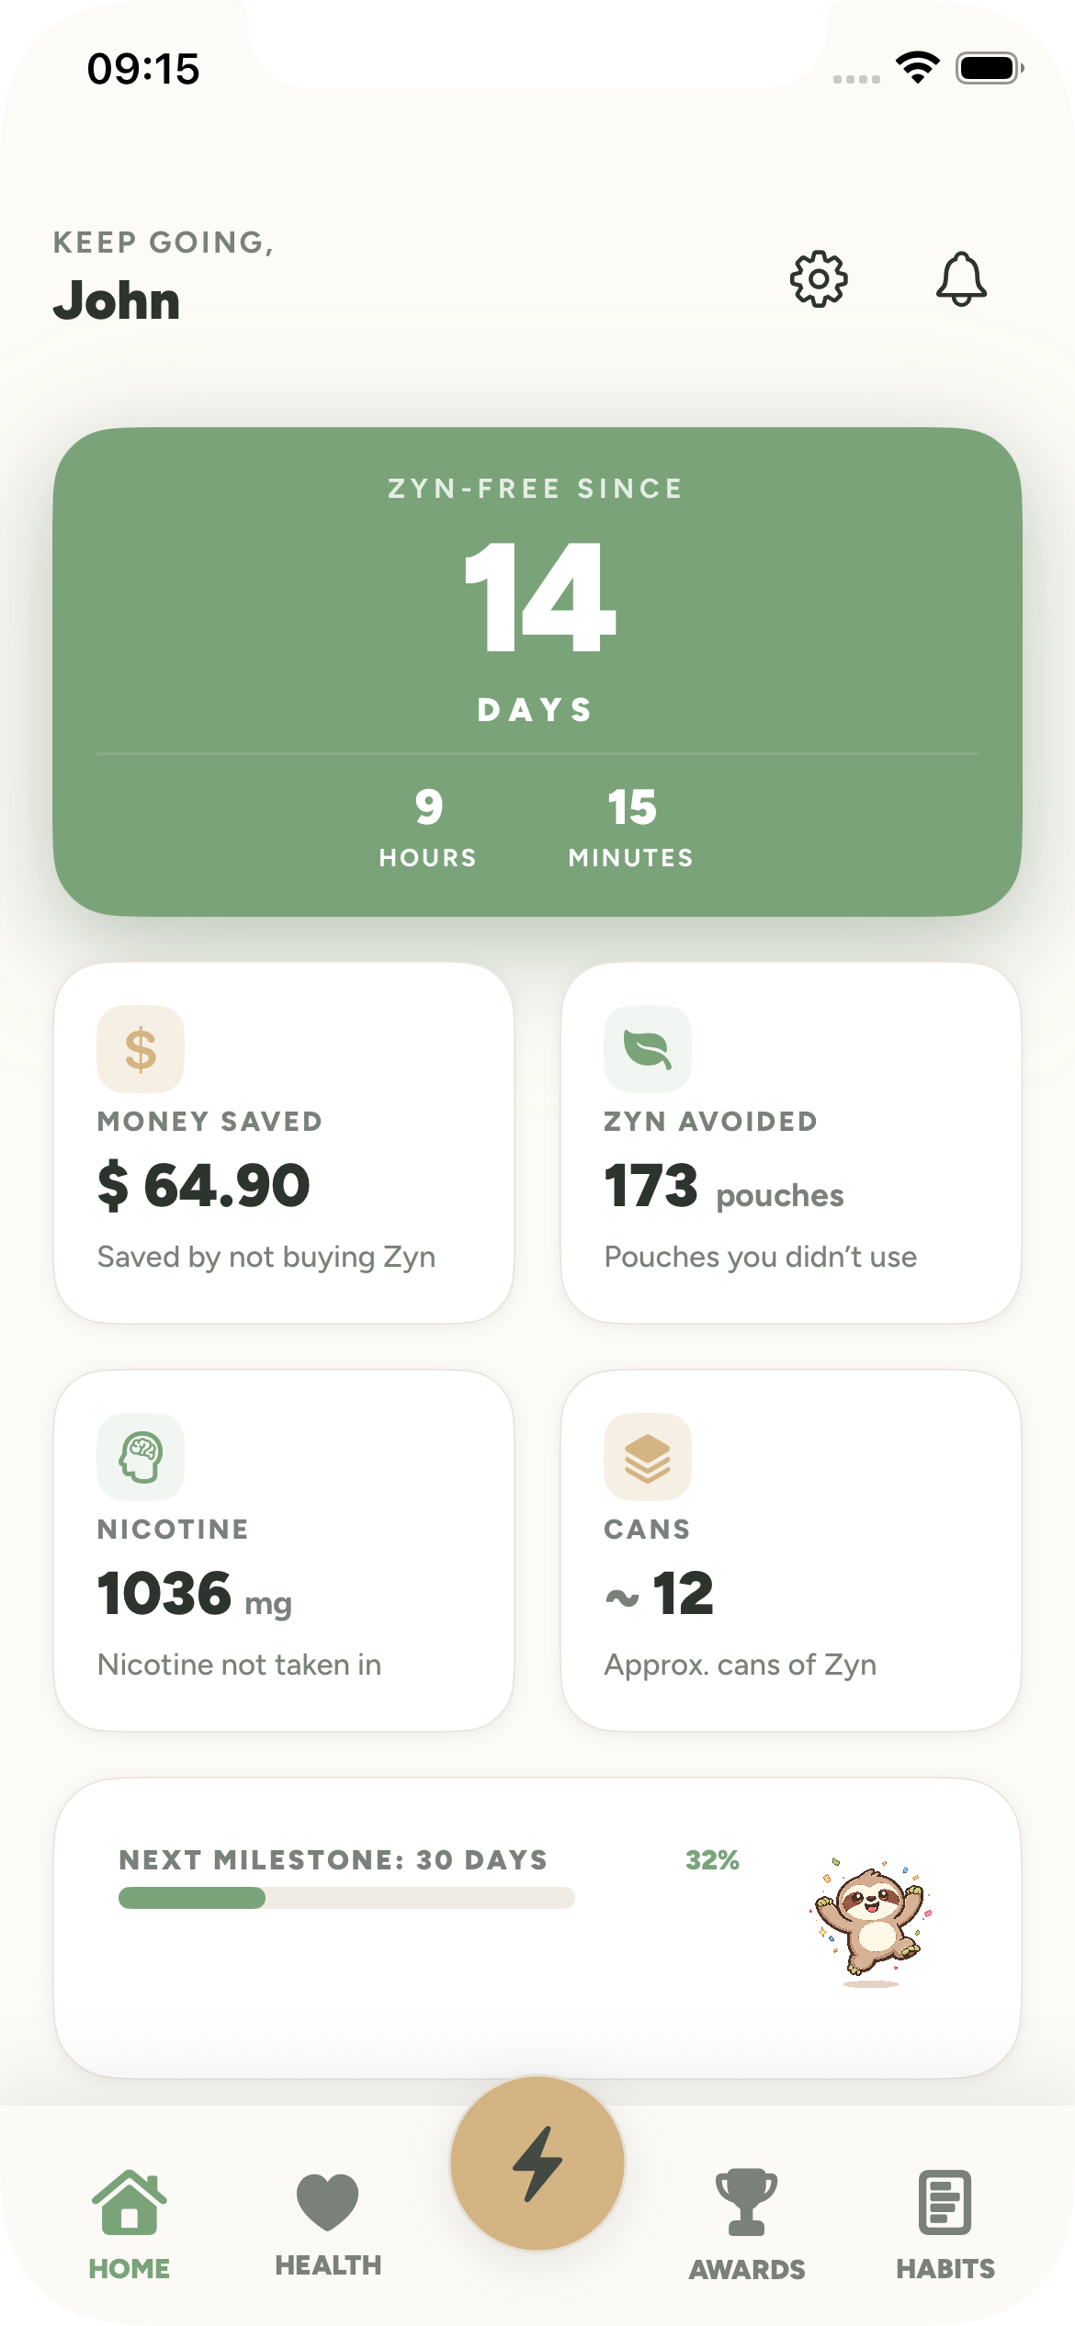Tap the green leaf Zyn Avoided icon
Image resolution: width=1075 pixels, height=2326 pixels.
click(x=648, y=1049)
